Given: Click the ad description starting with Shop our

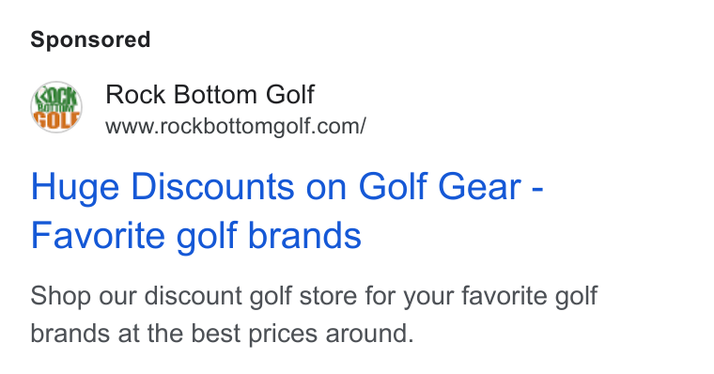Looking at the screenshot, I should [314, 315].
